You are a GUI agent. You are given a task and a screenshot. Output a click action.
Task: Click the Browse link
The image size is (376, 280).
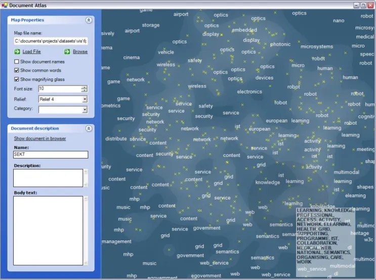coord(80,52)
